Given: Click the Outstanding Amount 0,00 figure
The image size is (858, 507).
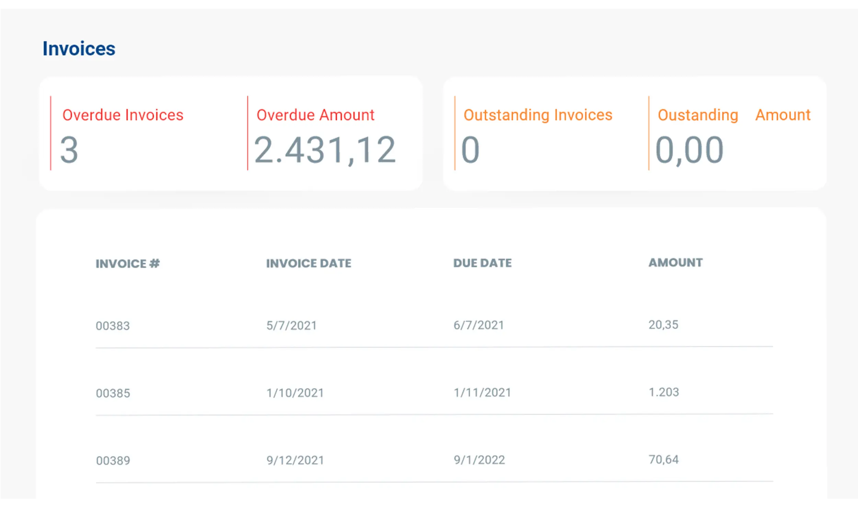Looking at the screenshot, I should pyautogui.click(x=689, y=150).
